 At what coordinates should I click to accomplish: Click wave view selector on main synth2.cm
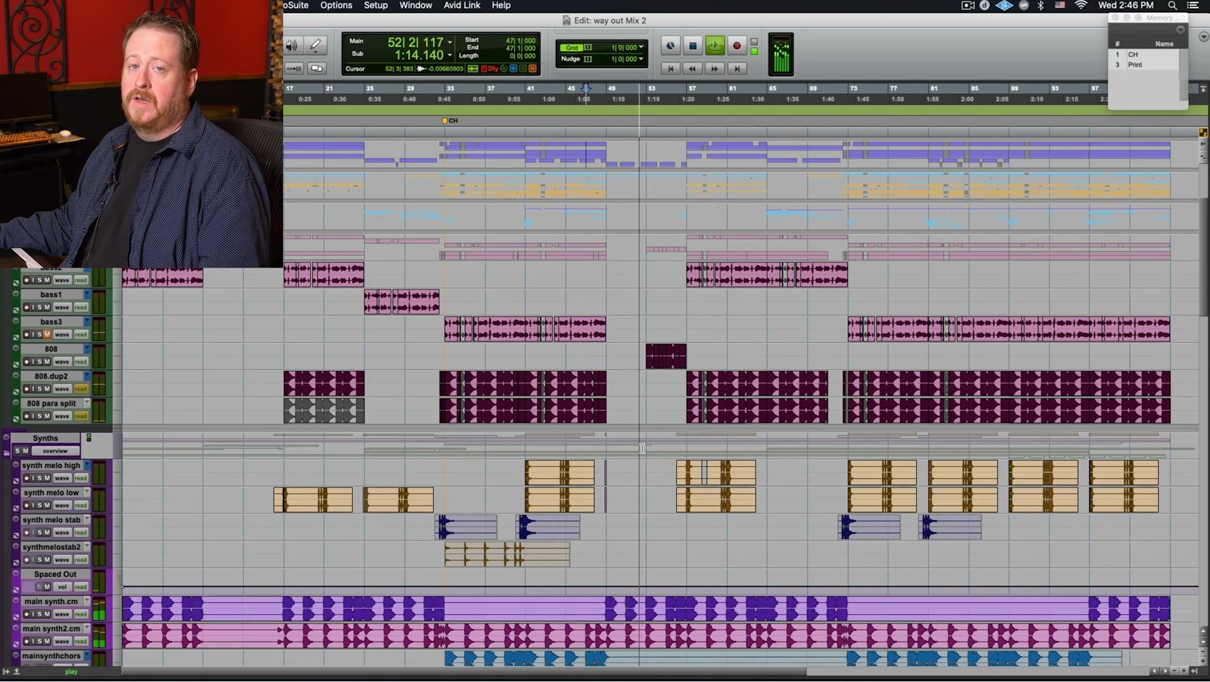tap(61, 642)
